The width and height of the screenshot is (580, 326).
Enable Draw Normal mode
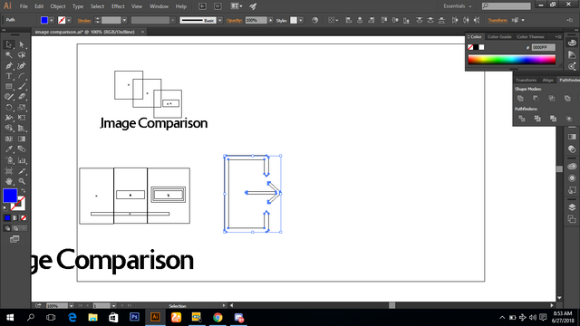click(x=7, y=229)
